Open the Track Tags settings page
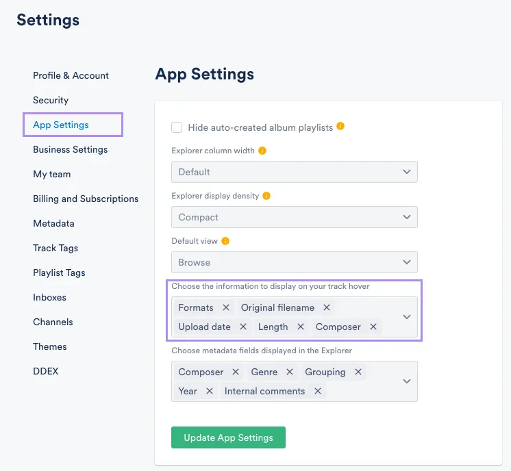 tap(55, 248)
